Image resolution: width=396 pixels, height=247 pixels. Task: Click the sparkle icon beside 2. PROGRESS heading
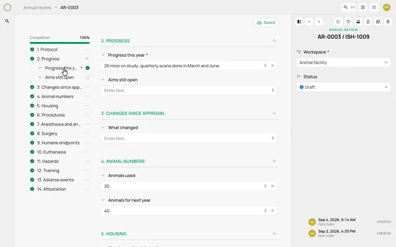(x=274, y=41)
